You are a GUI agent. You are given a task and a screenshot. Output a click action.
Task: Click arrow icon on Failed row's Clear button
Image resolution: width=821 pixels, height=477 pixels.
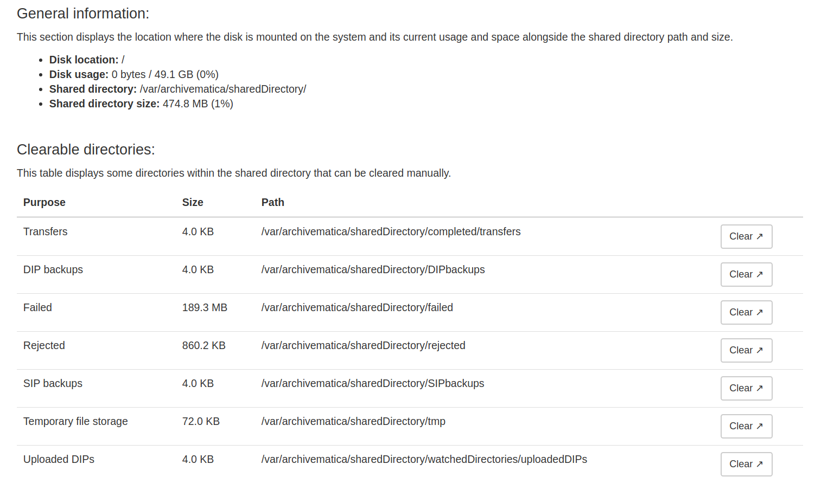pyautogui.click(x=760, y=312)
